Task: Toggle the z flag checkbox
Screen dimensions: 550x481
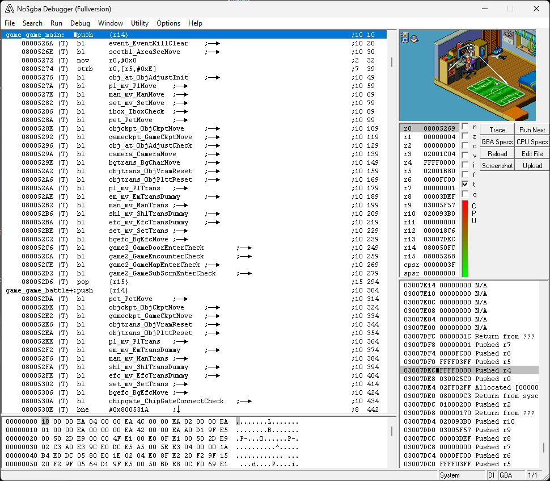Action: [x=465, y=136]
